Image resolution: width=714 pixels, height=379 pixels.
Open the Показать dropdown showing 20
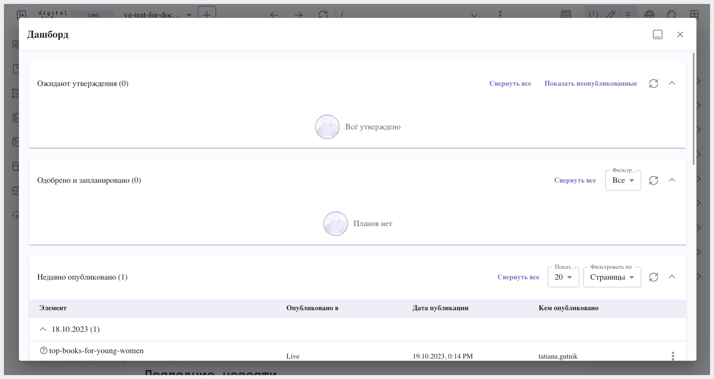pyautogui.click(x=563, y=277)
